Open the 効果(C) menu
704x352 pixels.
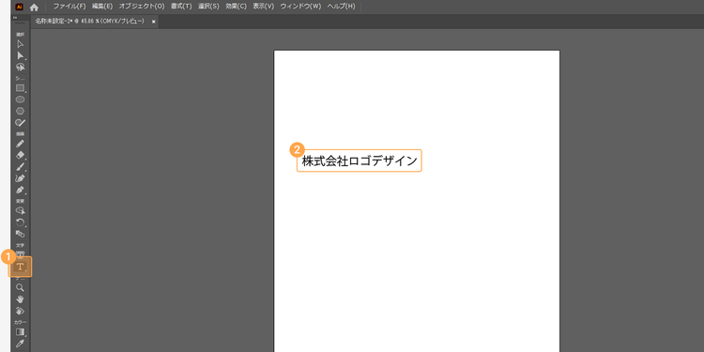pyautogui.click(x=237, y=7)
